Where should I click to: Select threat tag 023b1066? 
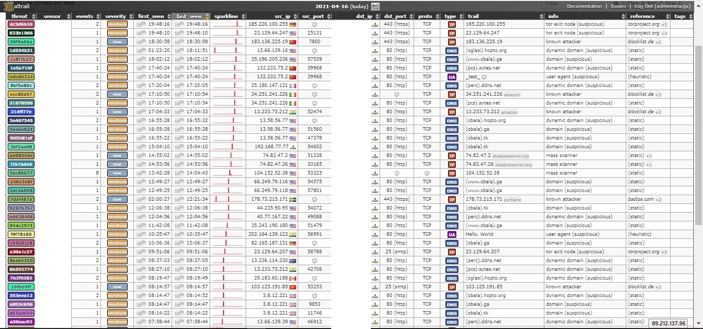click(21, 33)
